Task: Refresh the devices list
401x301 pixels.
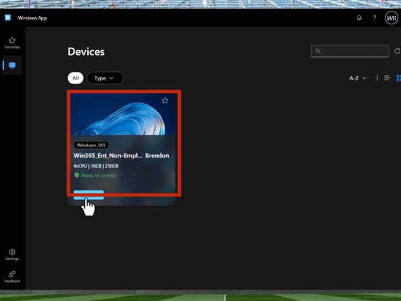Action: coord(397,52)
